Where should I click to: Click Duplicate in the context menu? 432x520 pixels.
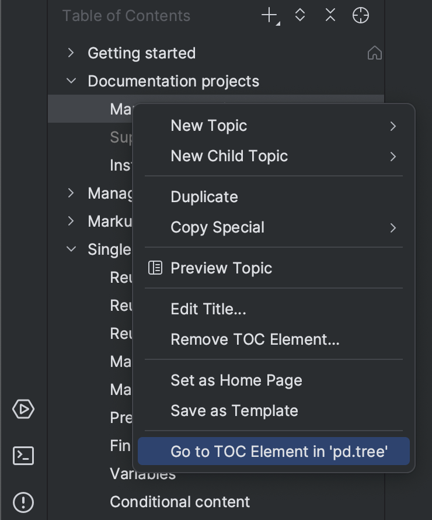click(204, 197)
